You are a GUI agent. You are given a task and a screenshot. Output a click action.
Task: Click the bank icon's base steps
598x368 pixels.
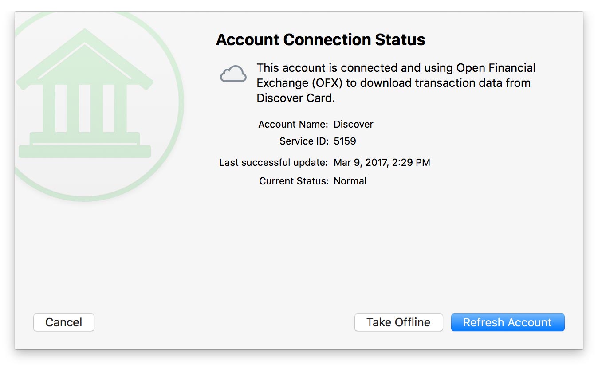point(85,146)
